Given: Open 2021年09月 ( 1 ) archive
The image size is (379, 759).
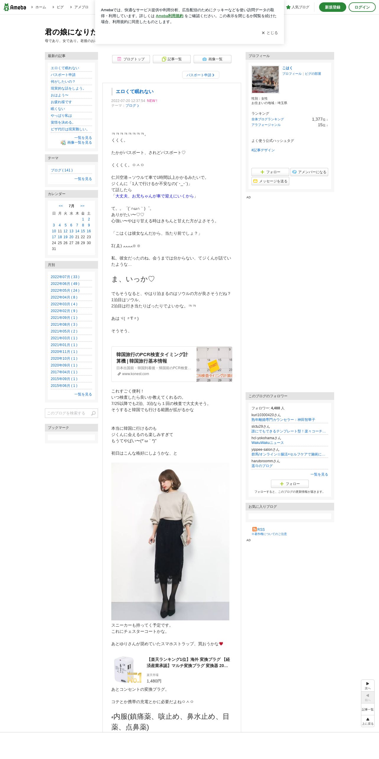Looking at the screenshot, I should pyautogui.click(x=64, y=318).
